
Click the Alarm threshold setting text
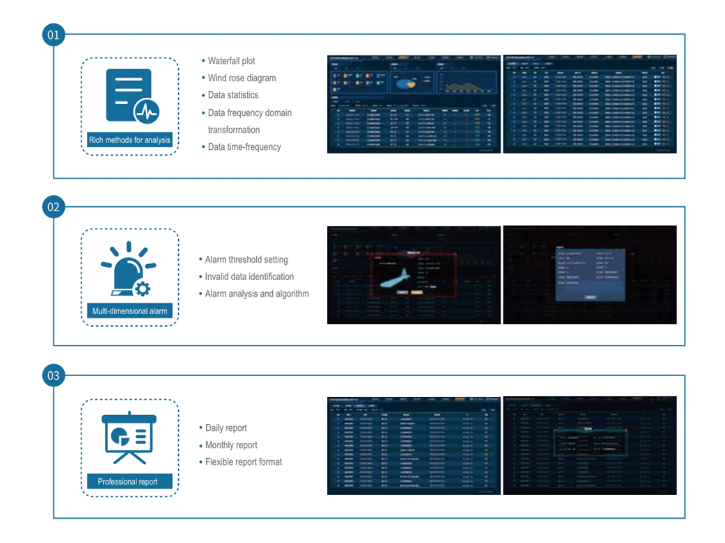click(x=246, y=260)
